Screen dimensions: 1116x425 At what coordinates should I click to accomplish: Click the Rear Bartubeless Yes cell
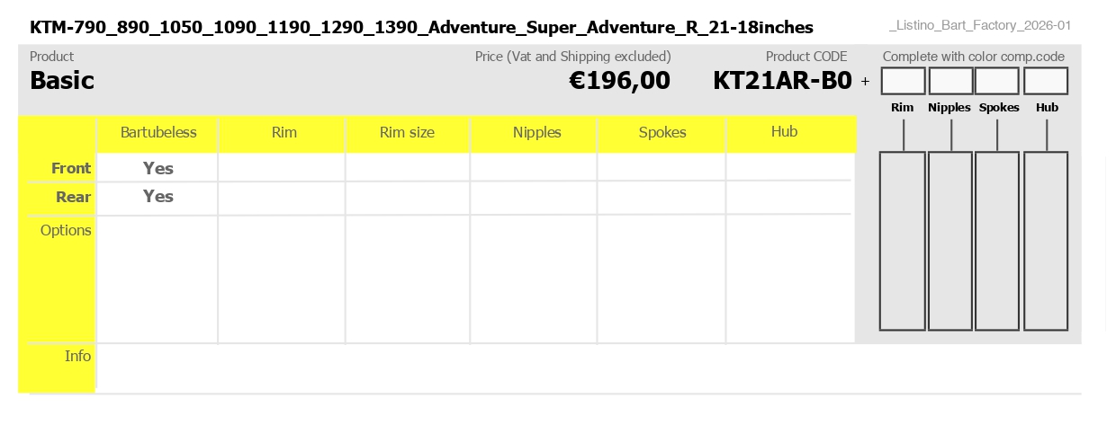(x=158, y=197)
